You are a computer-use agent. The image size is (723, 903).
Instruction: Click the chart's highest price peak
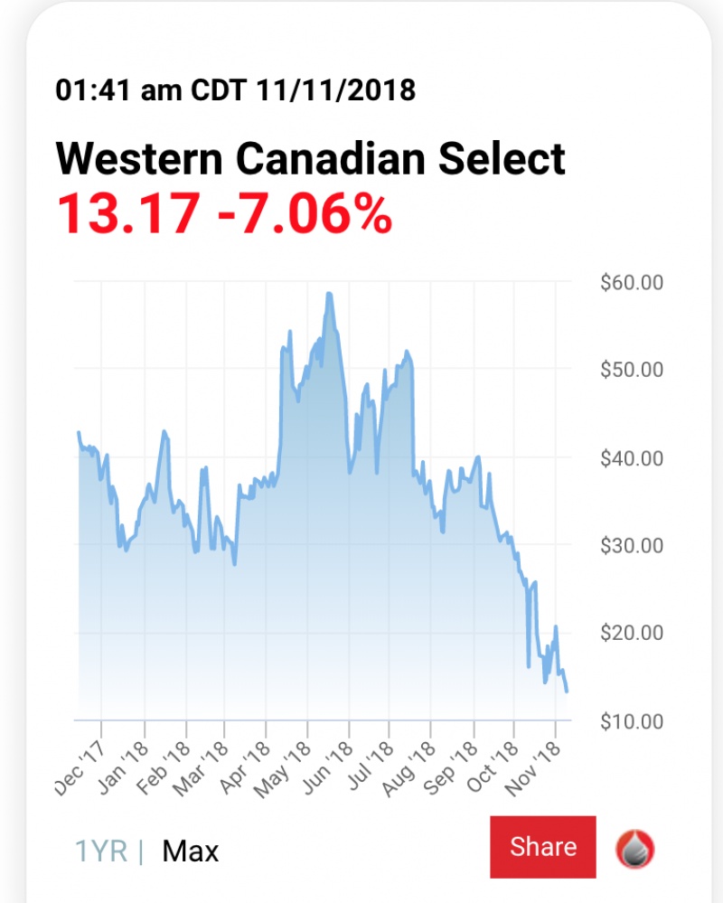[x=330, y=294]
